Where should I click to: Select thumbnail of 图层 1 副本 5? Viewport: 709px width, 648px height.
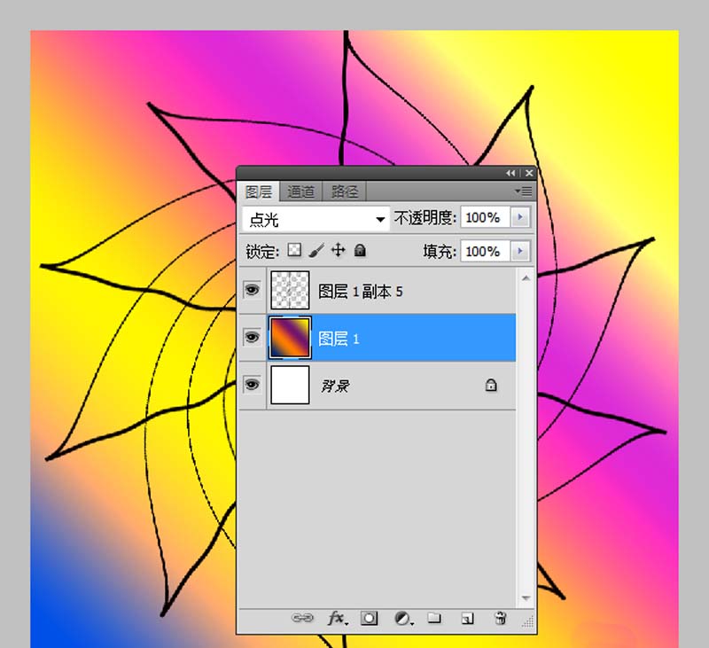click(x=290, y=290)
